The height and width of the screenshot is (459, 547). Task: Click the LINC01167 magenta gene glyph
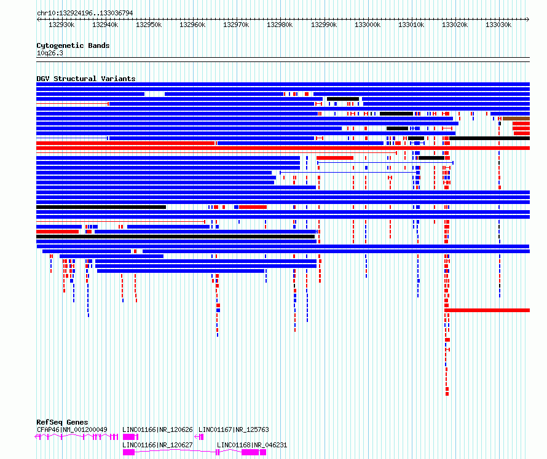pos(199,437)
